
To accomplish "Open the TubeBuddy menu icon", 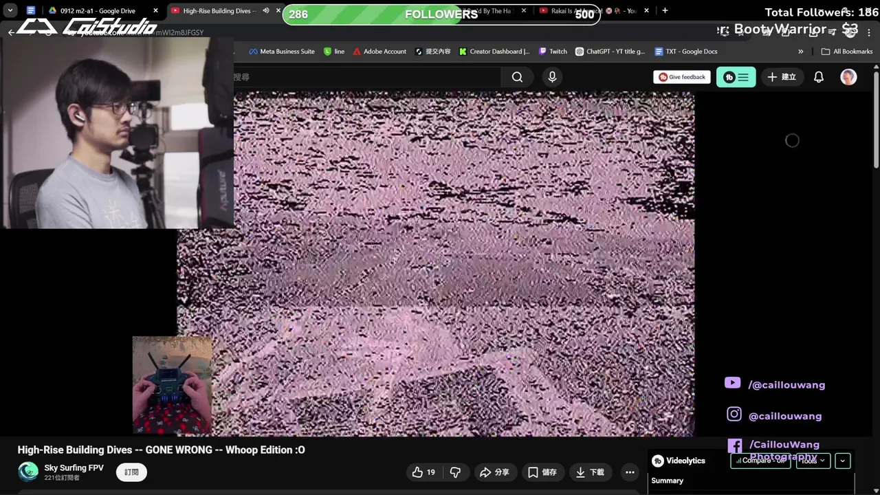I will [x=736, y=77].
